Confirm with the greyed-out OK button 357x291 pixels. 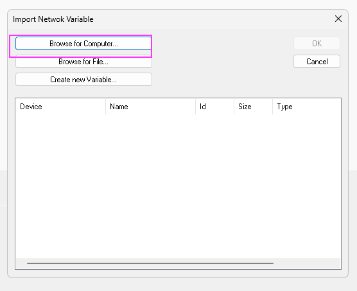(x=317, y=43)
